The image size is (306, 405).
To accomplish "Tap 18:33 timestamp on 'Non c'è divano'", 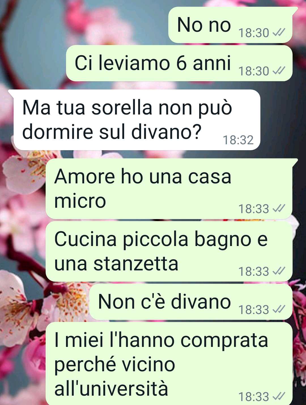I will [254, 310].
